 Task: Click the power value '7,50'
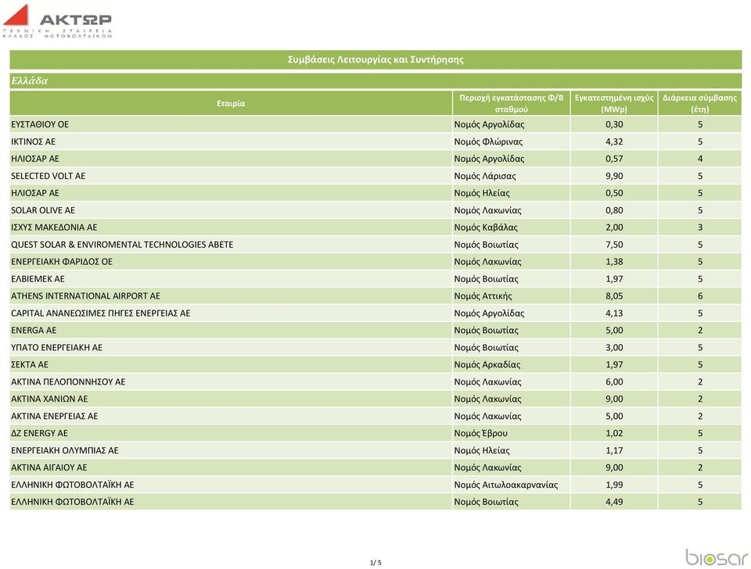pyautogui.click(x=614, y=245)
